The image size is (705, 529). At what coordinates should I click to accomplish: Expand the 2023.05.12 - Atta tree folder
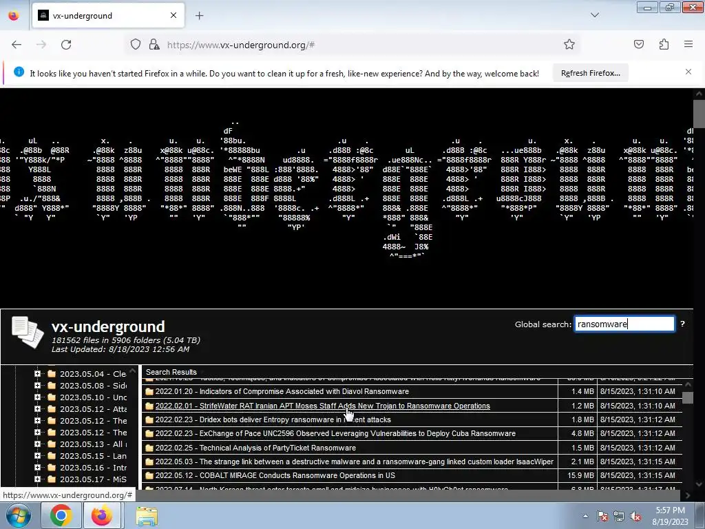tap(38, 409)
